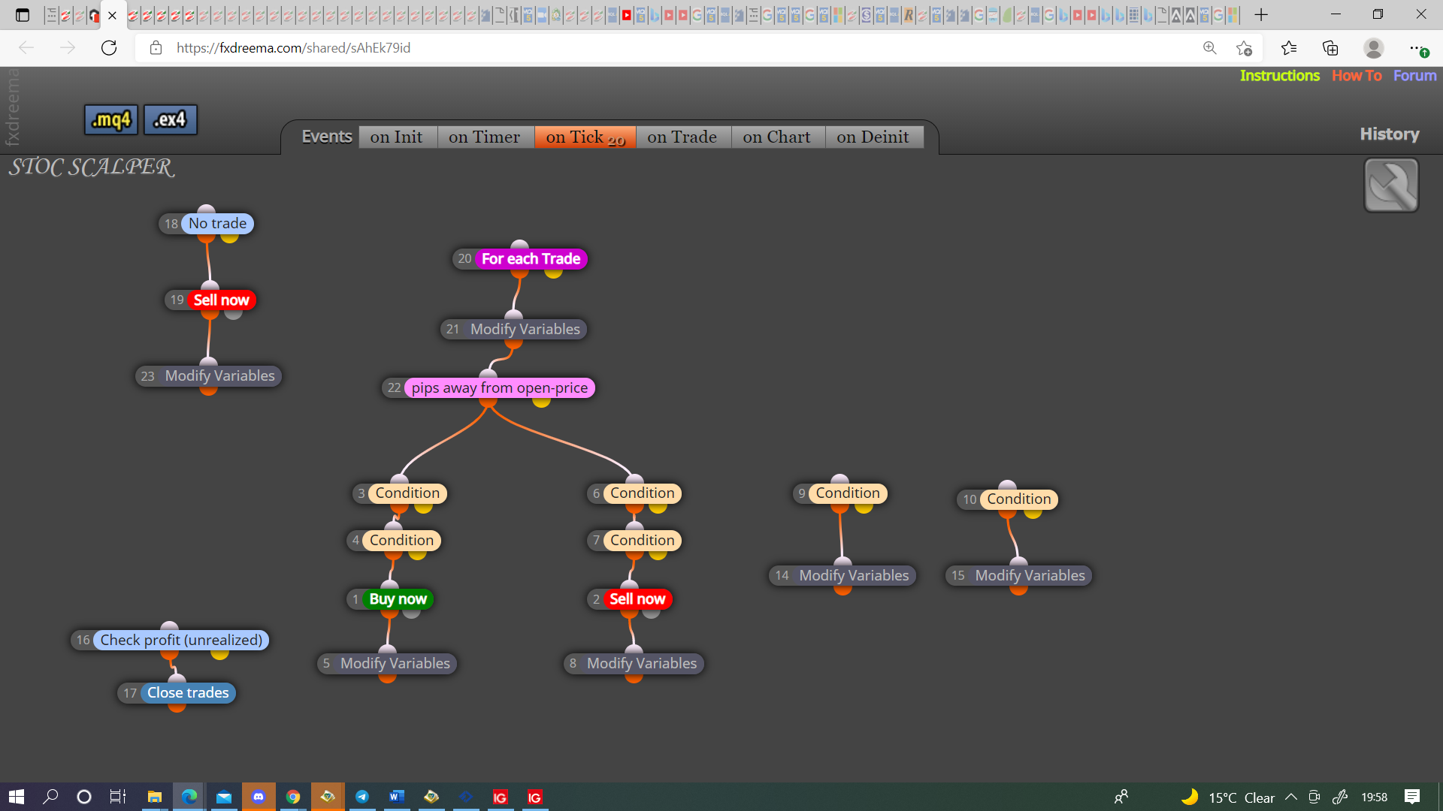Select the on Tick events tab

pos(585,137)
